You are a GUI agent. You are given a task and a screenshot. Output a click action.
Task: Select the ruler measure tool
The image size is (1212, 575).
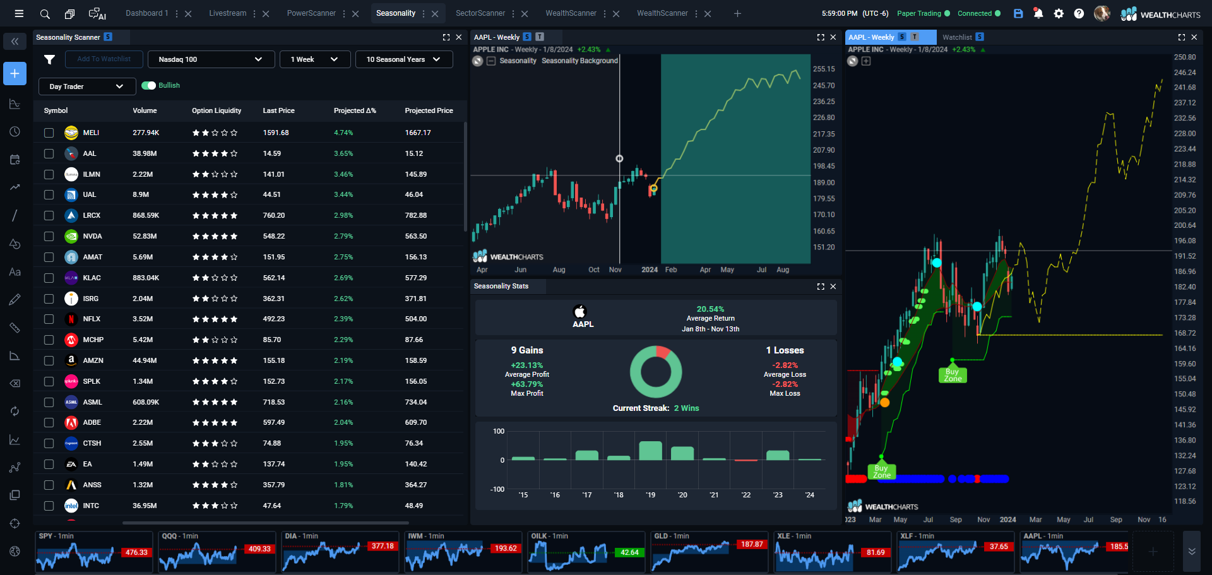15,328
